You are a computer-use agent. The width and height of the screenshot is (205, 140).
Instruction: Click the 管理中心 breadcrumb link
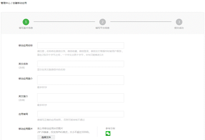pyautogui.click(x=5, y=3)
